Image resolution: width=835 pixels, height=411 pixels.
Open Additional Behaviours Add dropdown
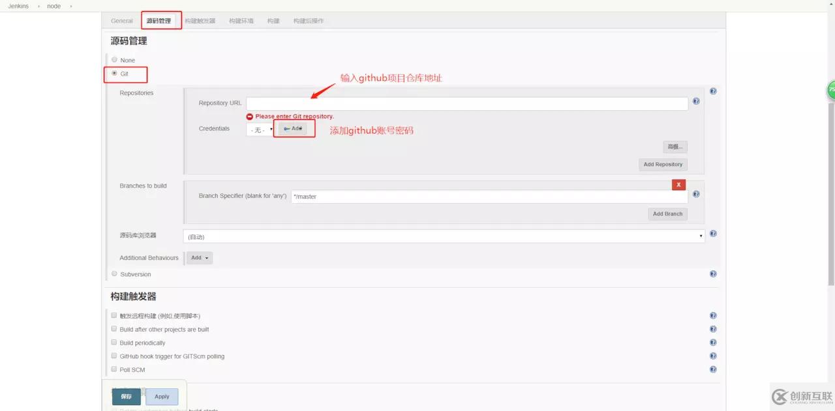pyautogui.click(x=200, y=258)
